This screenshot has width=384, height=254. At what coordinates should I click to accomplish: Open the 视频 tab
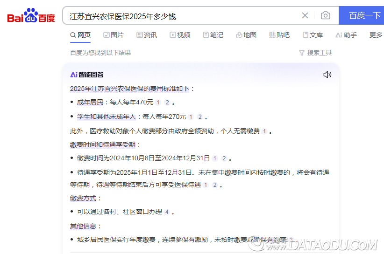tap(180, 35)
